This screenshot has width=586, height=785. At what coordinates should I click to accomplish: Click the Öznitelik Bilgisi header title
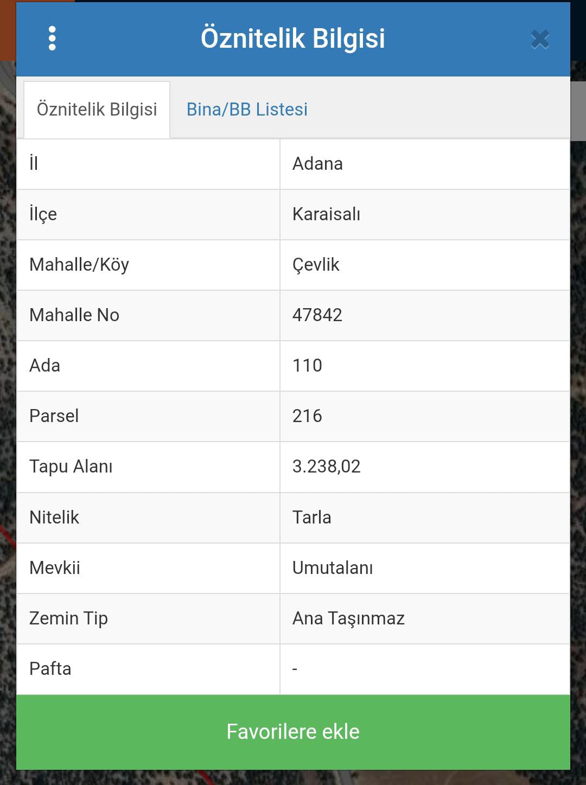pyautogui.click(x=293, y=39)
